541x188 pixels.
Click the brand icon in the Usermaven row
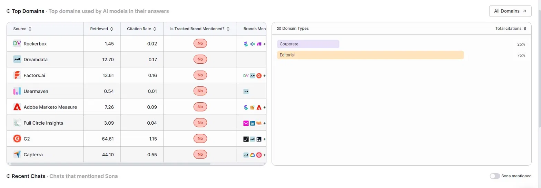coord(246,92)
